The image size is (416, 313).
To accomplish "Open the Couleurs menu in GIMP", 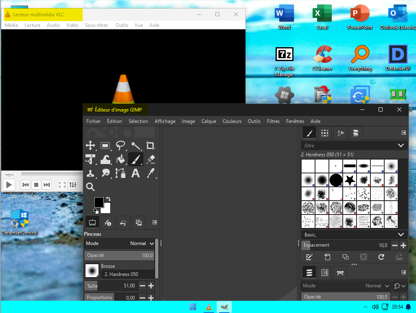I will [232, 121].
